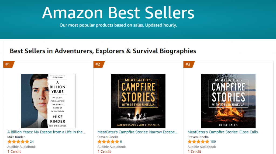The width and height of the screenshot is (276, 154).
Task: Open the Close Calls Campfire Stories cover image
Action: pos(228,101)
